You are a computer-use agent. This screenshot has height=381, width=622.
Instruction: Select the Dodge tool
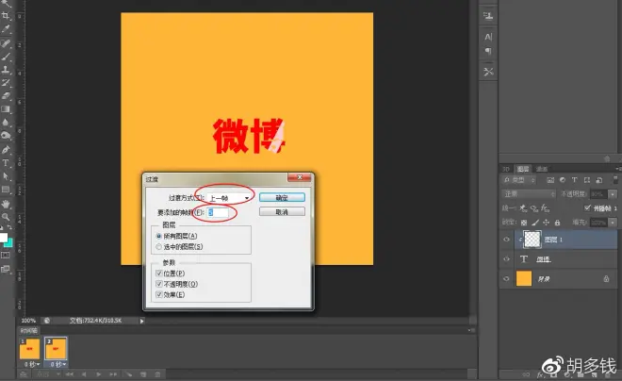[x=6, y=136]
